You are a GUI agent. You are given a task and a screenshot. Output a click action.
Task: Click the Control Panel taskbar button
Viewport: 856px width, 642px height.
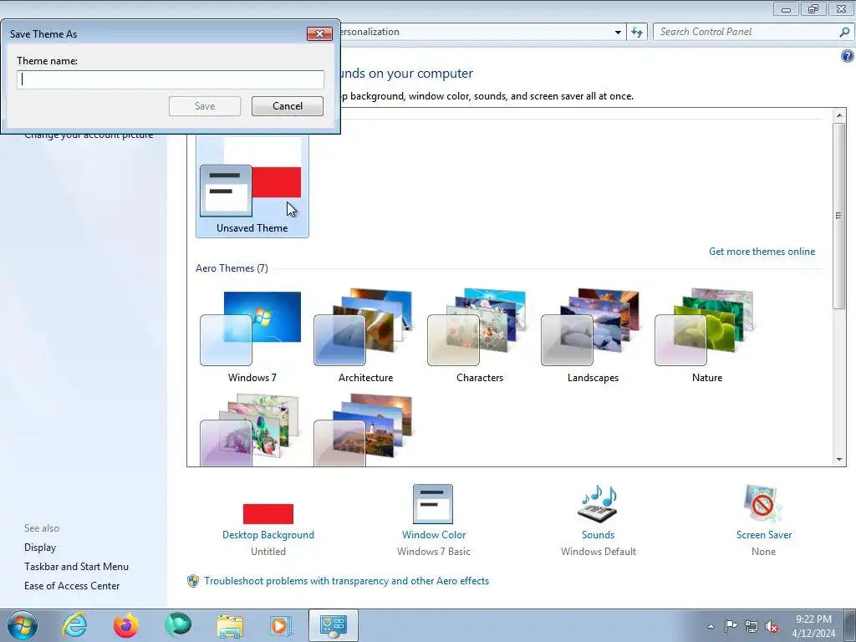tap(334, 625)
